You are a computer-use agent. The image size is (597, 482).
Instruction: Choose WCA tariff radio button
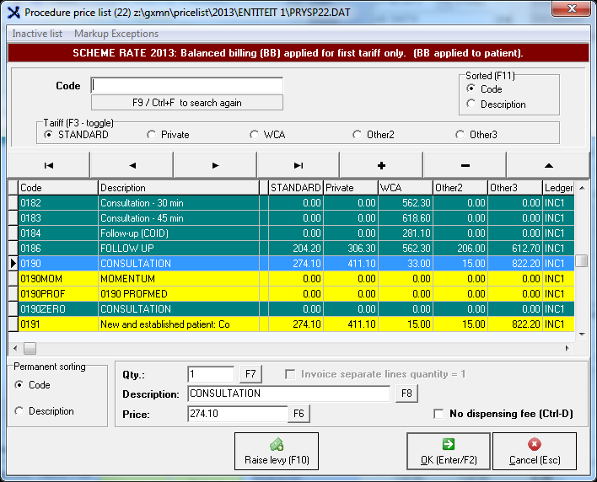[x=255, y=135]
